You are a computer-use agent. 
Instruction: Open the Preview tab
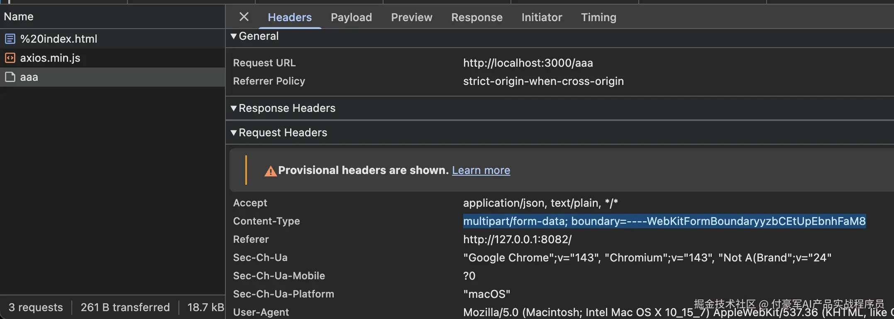click(x=412, y=17)
